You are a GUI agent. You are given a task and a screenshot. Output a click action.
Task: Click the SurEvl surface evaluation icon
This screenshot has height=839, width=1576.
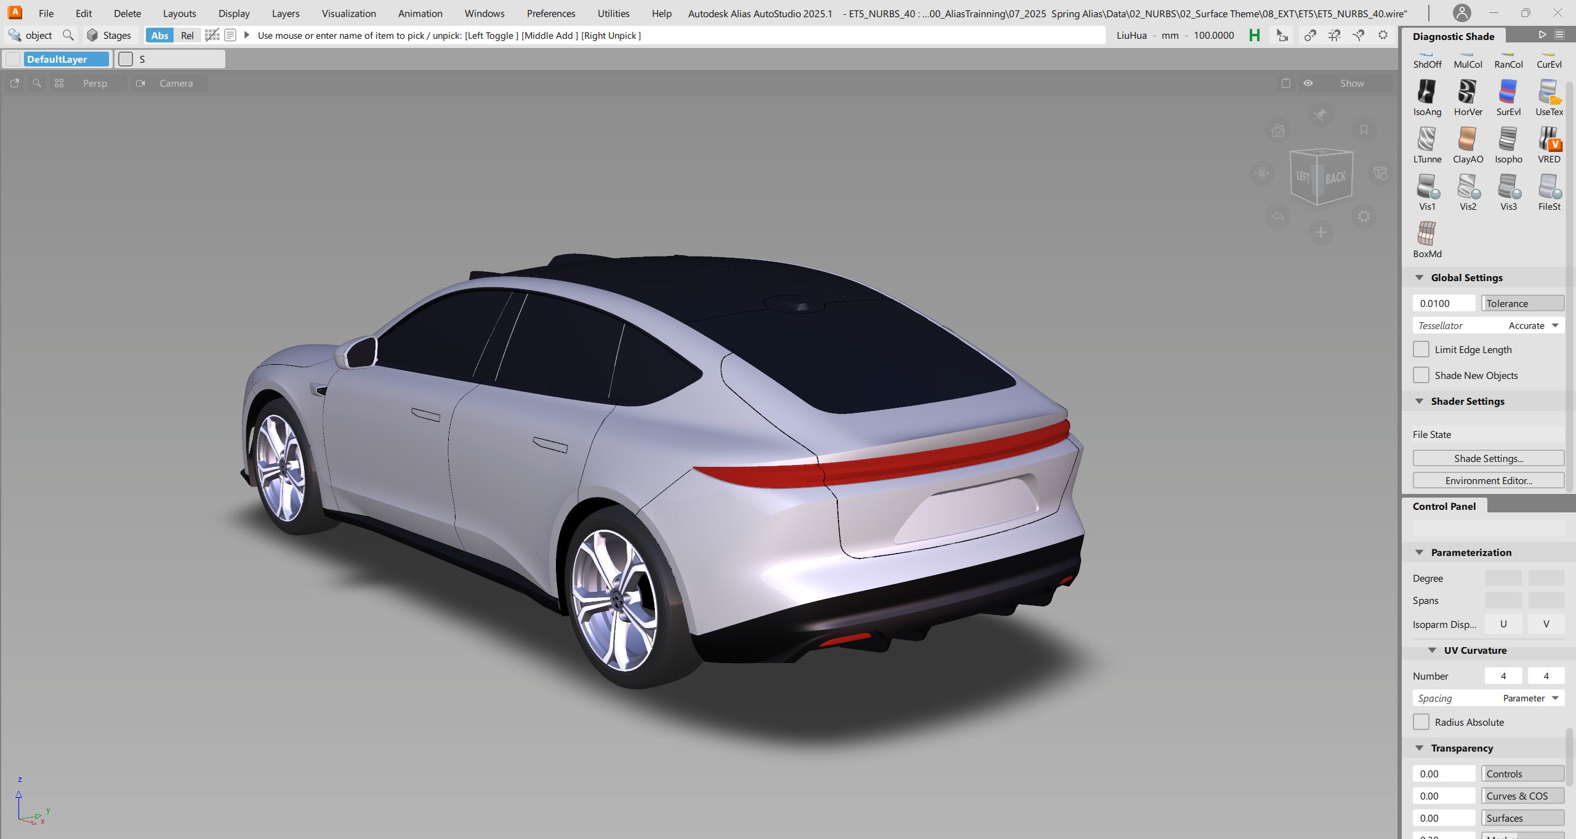pyautogui.click(x=1508, y=92)
